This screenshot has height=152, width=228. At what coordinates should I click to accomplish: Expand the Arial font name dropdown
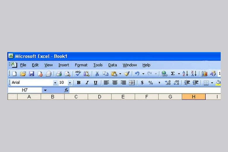point(55,83)
